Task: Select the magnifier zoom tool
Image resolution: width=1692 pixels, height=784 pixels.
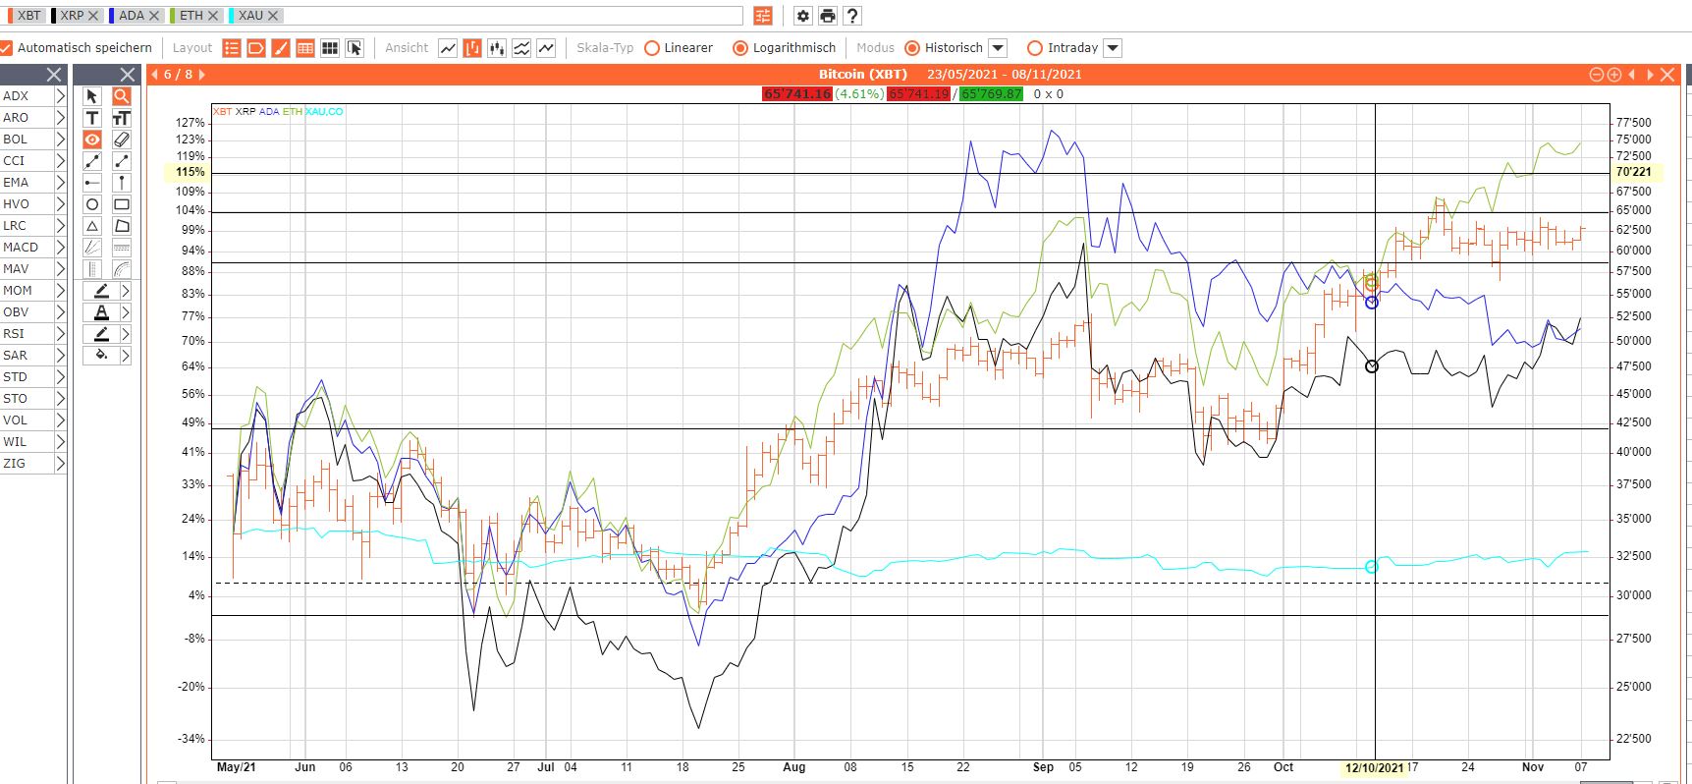Action: [x=122, y=96]
